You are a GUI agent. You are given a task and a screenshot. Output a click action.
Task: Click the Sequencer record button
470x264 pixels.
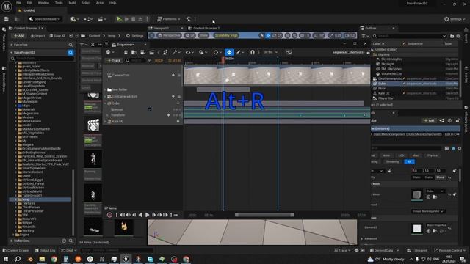(x=109, y=215)
